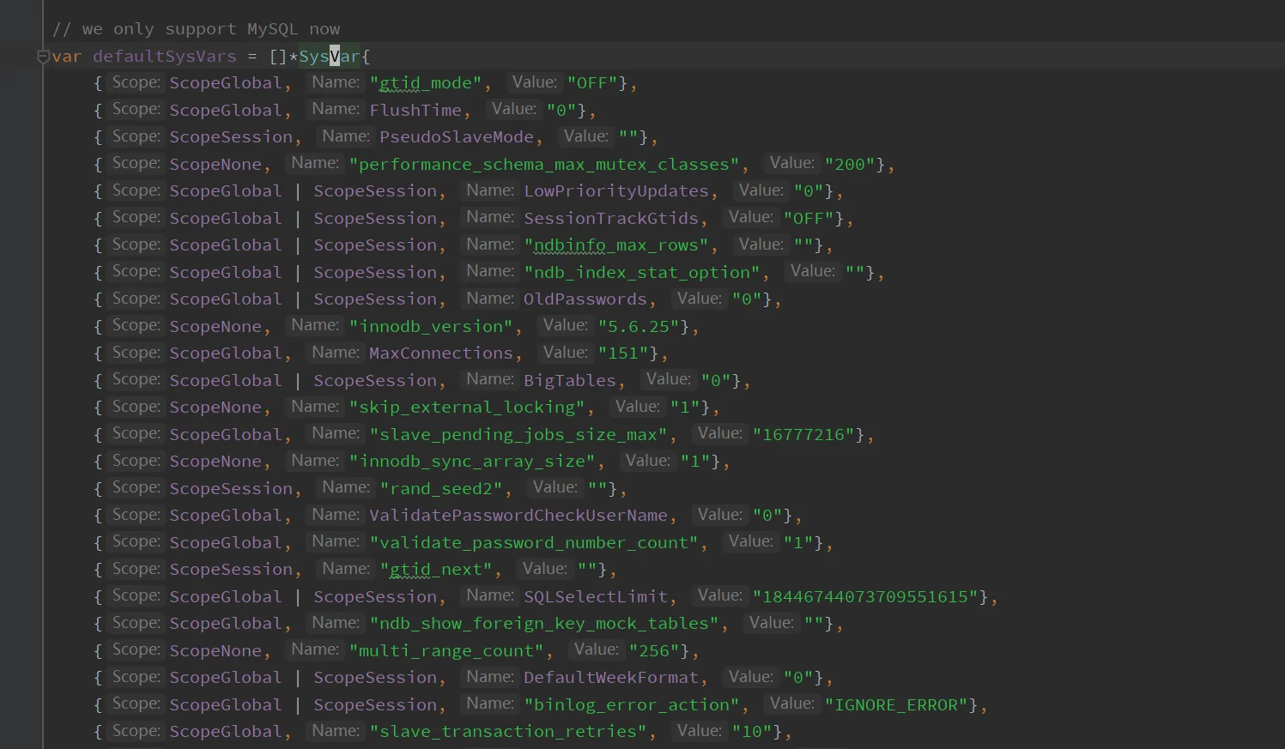This screenshot has height=749, width=1285.
Task: Click the "16777216" value string
Action: click(x=803, y=435)
